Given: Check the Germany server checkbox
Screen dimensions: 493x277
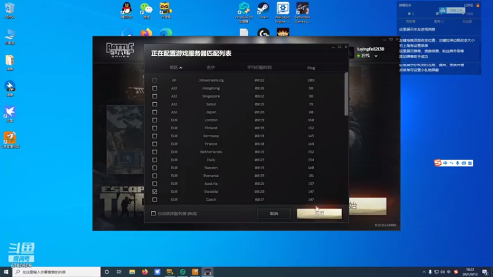Looking at the screenshot, I should pos(155,136).
